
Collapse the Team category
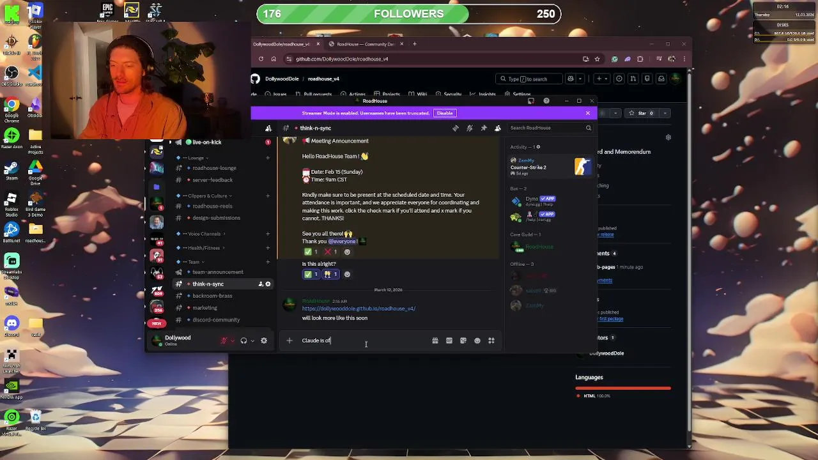(194, 262)
